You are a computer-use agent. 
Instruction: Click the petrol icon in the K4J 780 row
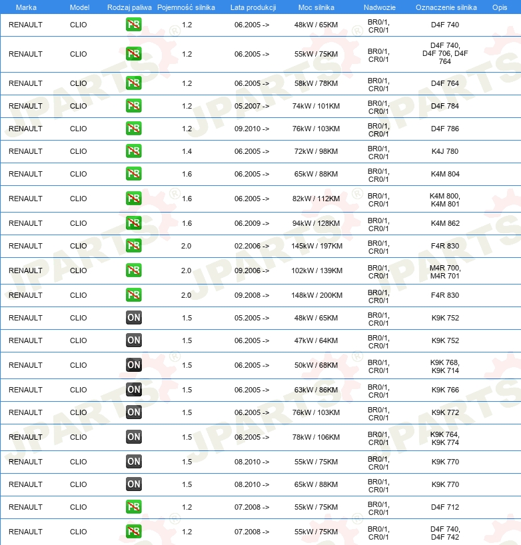point(133,151)
